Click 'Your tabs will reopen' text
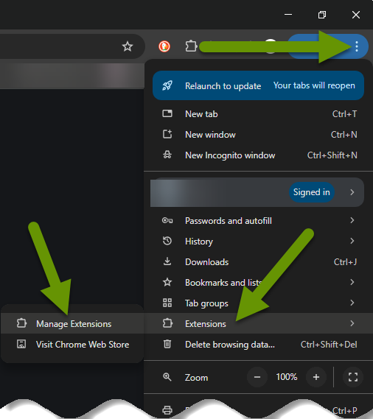The width and height of the screenshot is (373, 419). click(x=314, y=85)
